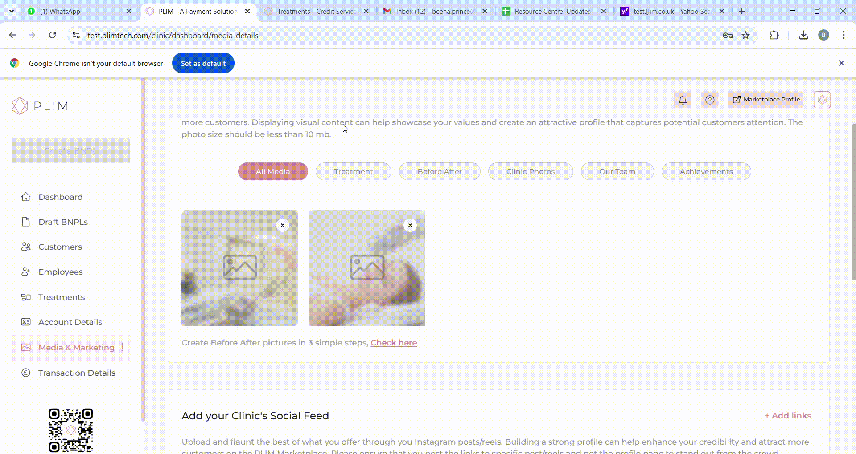Close the Resource Centre tab
Viewport: 856px width, 454px height.
[603, 11]
